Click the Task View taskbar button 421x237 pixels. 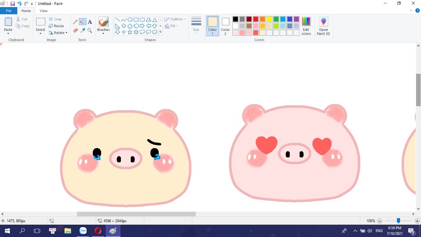tap(37, 231)
